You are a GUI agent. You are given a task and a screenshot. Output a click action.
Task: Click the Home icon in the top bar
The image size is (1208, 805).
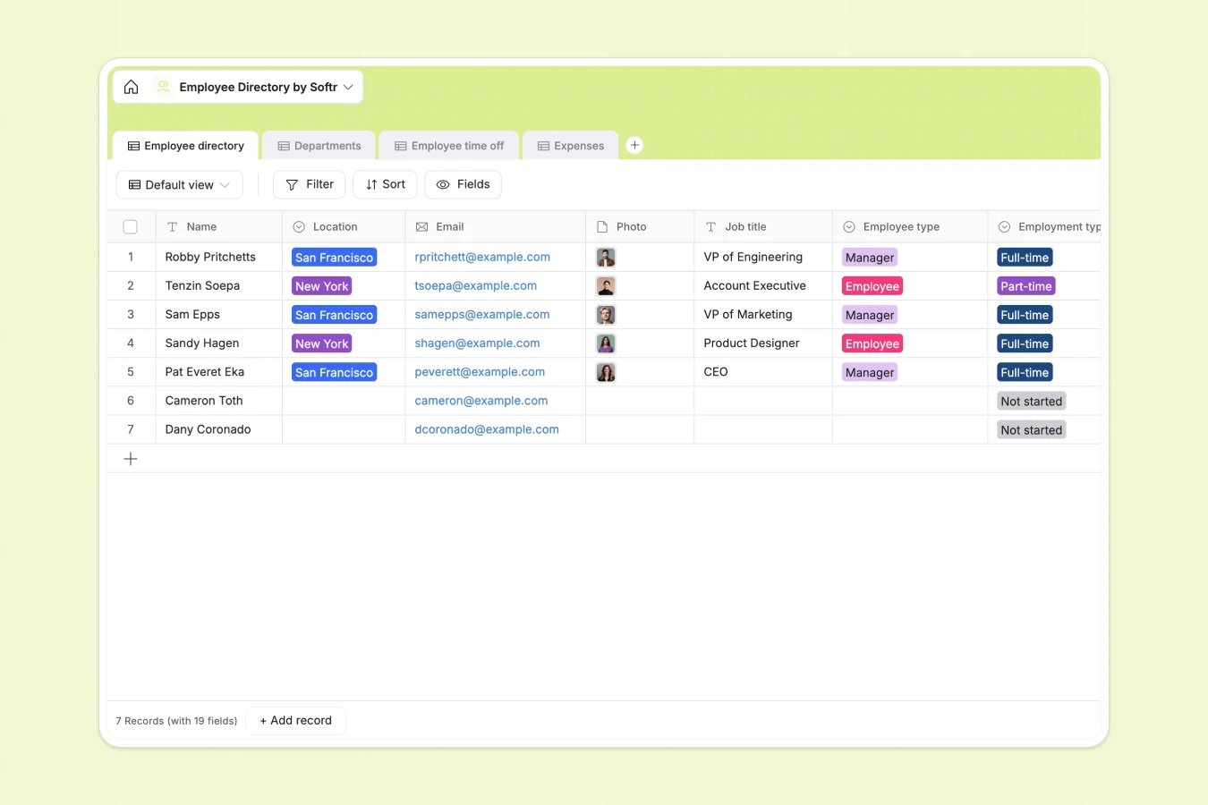[x=131, y=86]
